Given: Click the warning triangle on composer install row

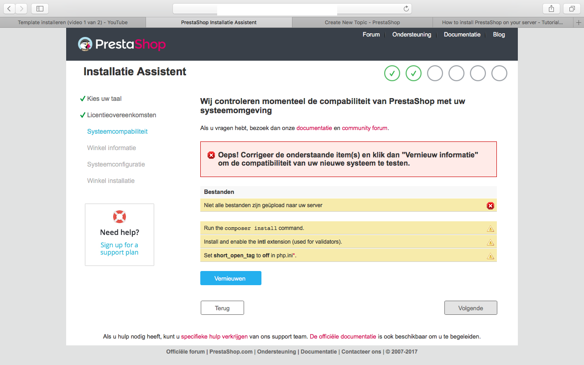Looking at the screenshot, I should pos(490,229).
